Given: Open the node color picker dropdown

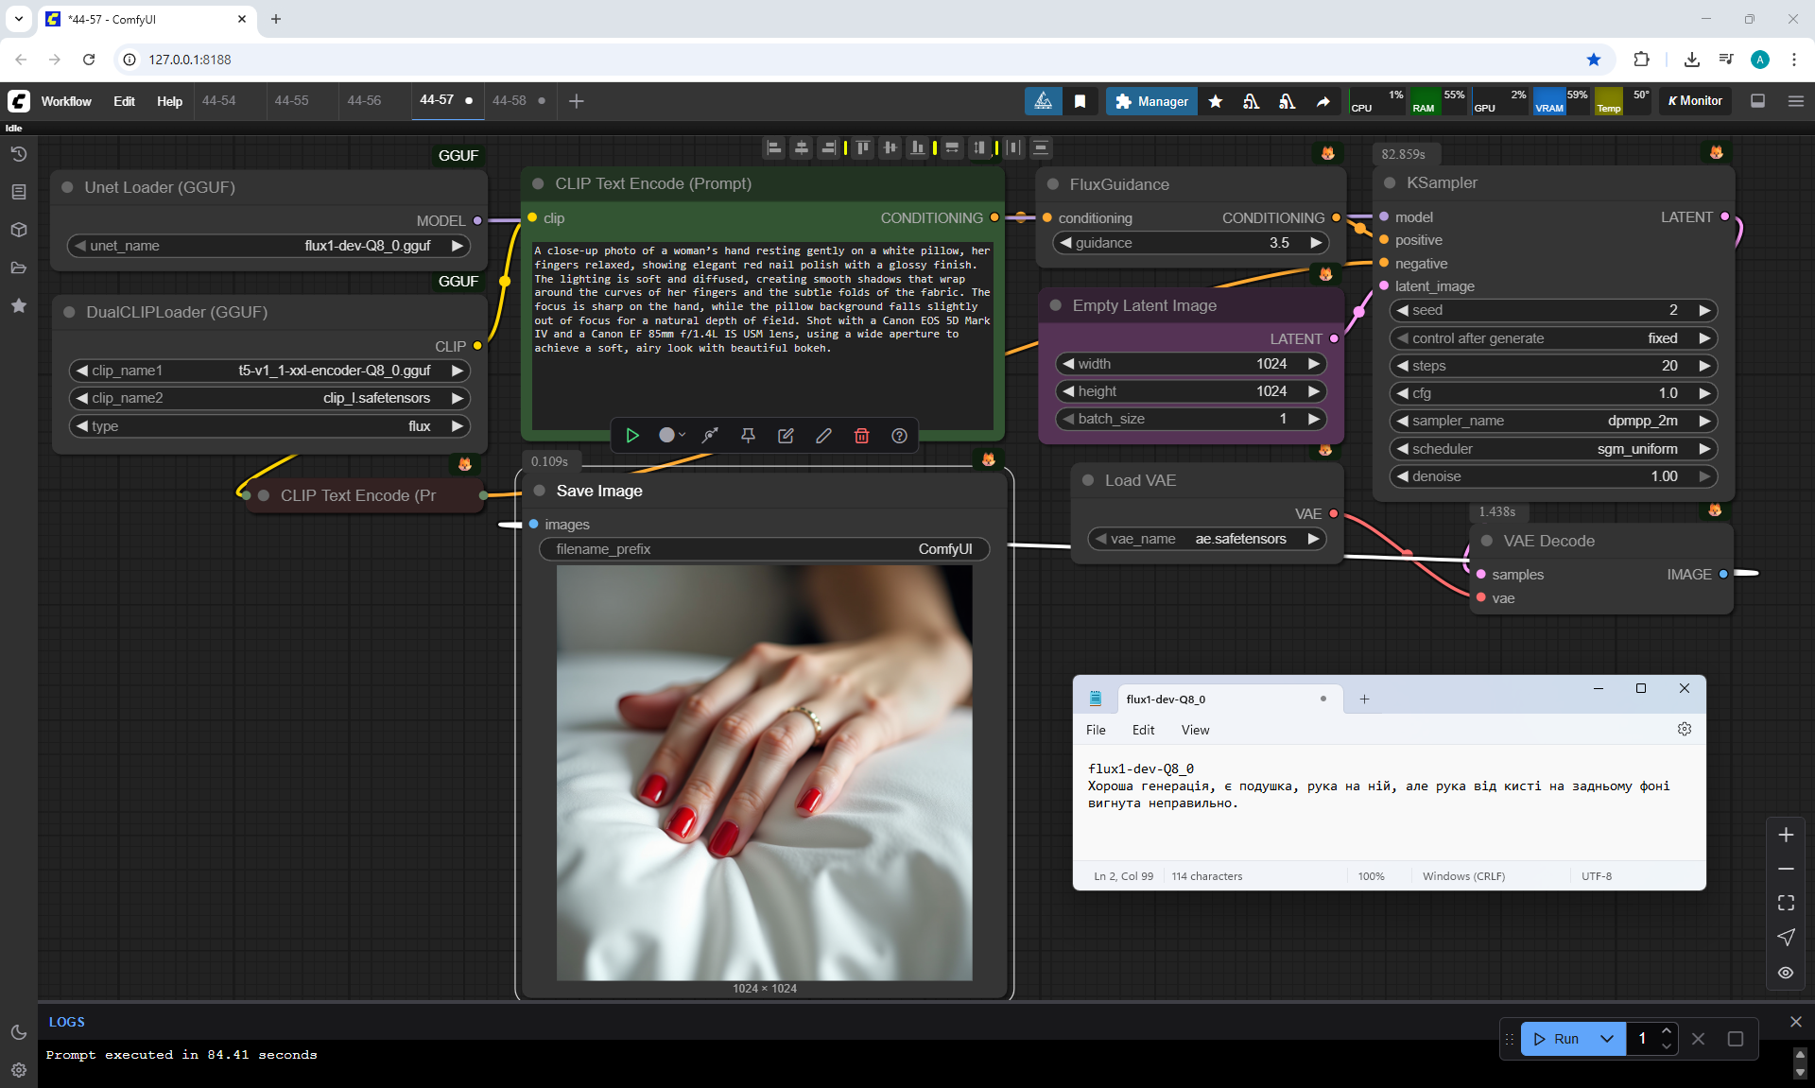Looking at the screenshot, I should [672, 436].
